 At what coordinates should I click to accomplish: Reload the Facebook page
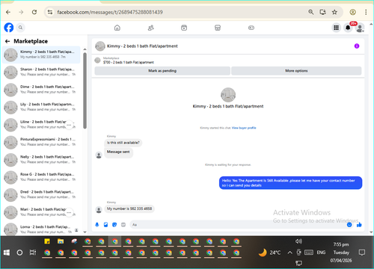(x=34, y=12)
